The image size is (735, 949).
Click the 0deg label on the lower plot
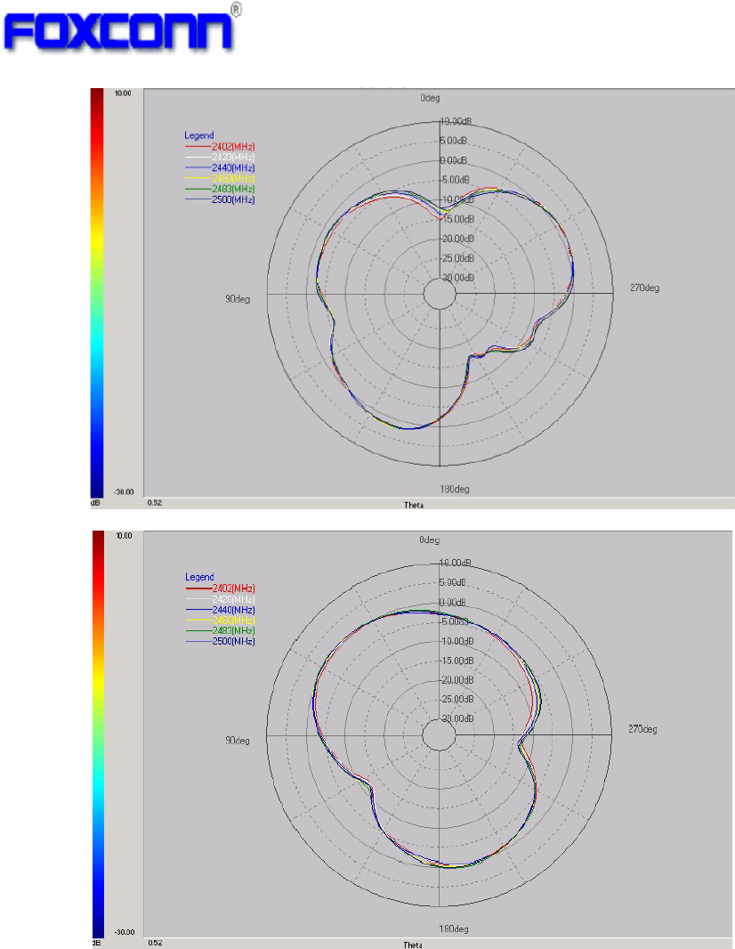[x=429, y=539]
